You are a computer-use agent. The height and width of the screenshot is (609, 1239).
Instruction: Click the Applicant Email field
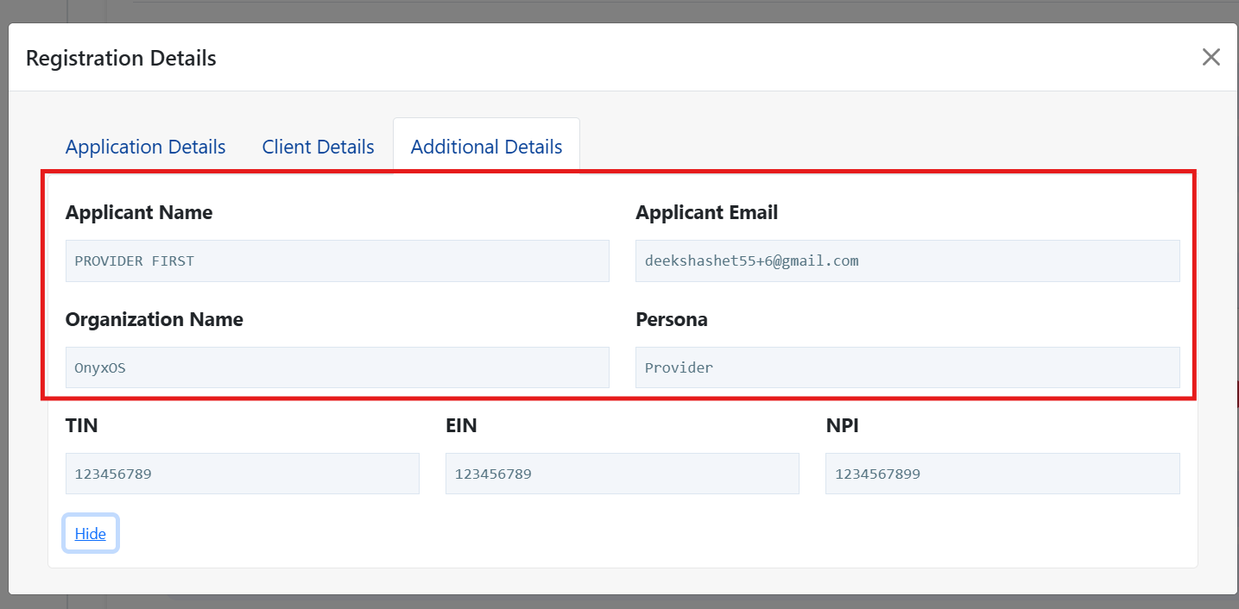click(907, 261)
